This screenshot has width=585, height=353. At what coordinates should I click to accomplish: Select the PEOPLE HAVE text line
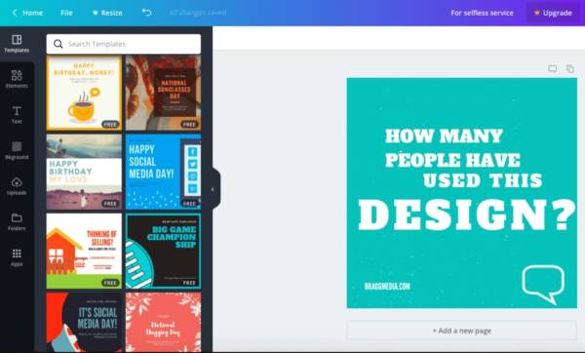pyautogui.click(x=452, y=160)
